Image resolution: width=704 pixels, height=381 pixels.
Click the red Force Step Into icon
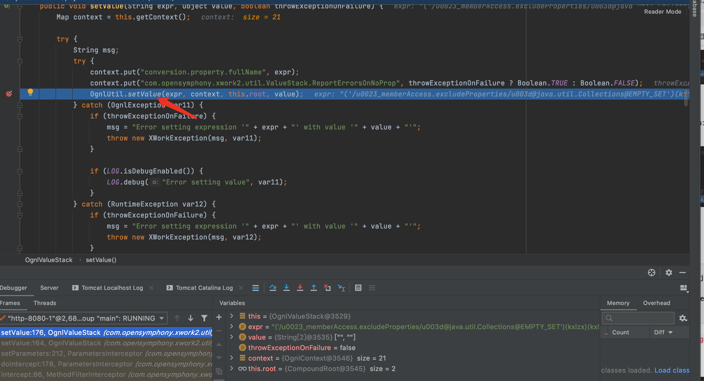click(300, 288)
